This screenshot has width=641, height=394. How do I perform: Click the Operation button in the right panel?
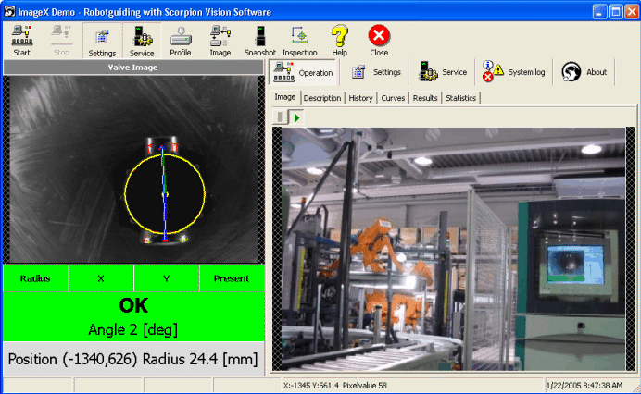[x=304, y=72]
